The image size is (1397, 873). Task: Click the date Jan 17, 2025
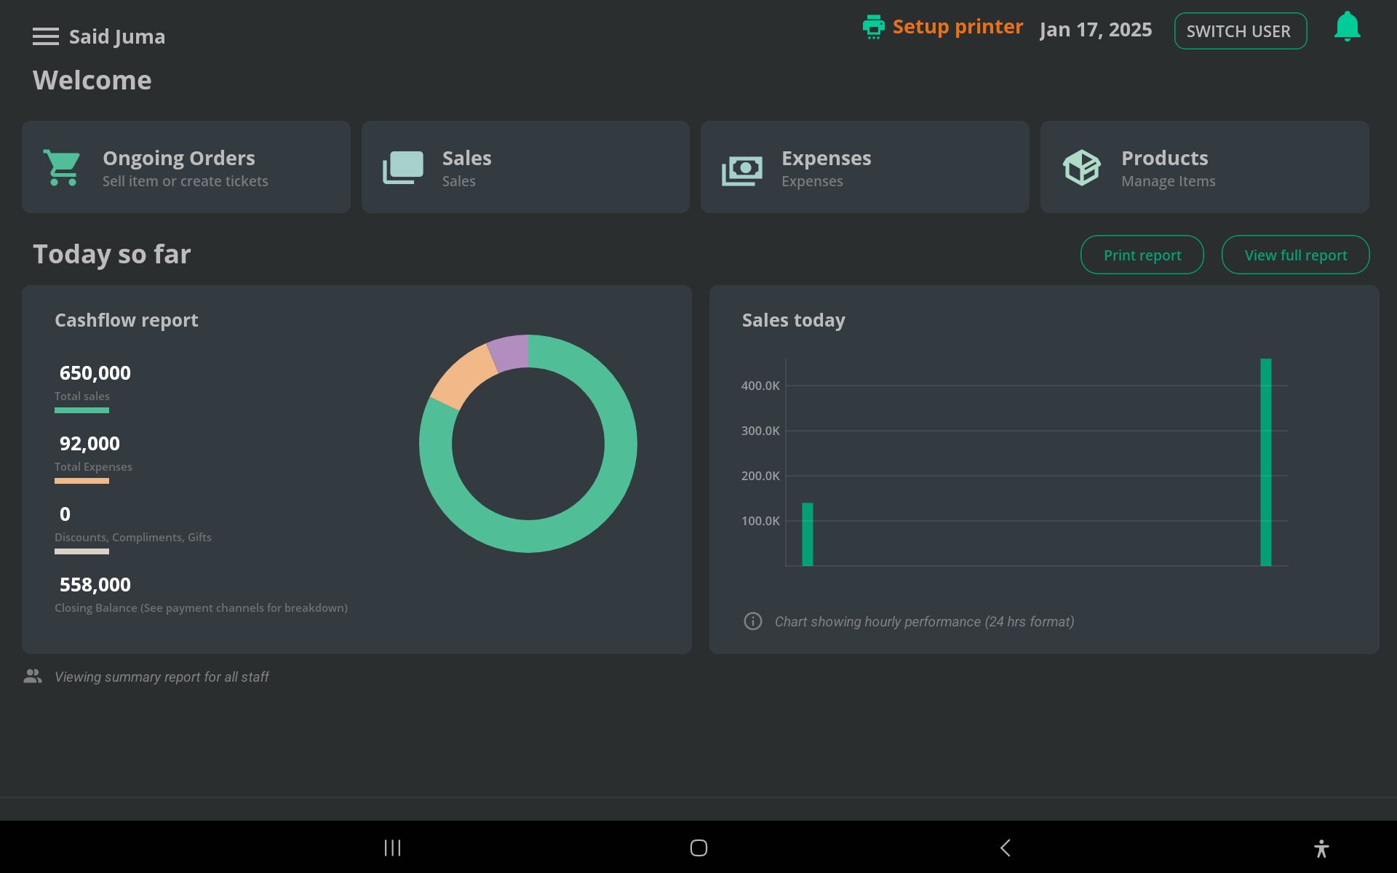point(1096,30)
